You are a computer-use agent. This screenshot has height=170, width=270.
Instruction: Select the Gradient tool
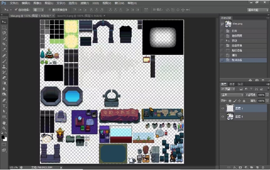(x=4, y=83)
